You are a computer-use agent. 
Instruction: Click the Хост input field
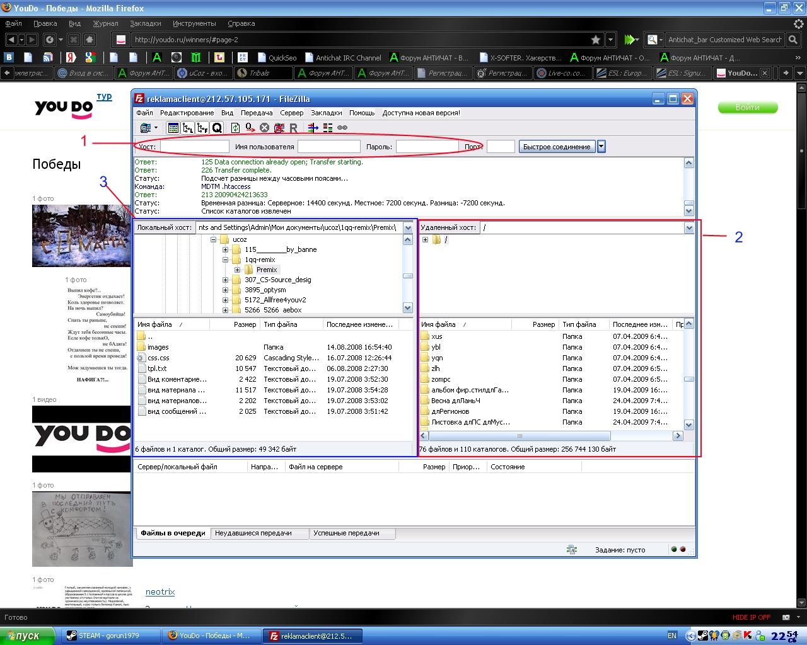pos(194,147)
